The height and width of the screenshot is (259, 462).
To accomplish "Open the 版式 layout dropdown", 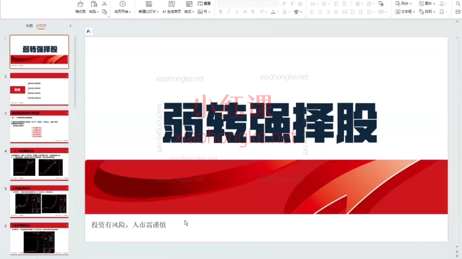I will click(x=193, y=12).
